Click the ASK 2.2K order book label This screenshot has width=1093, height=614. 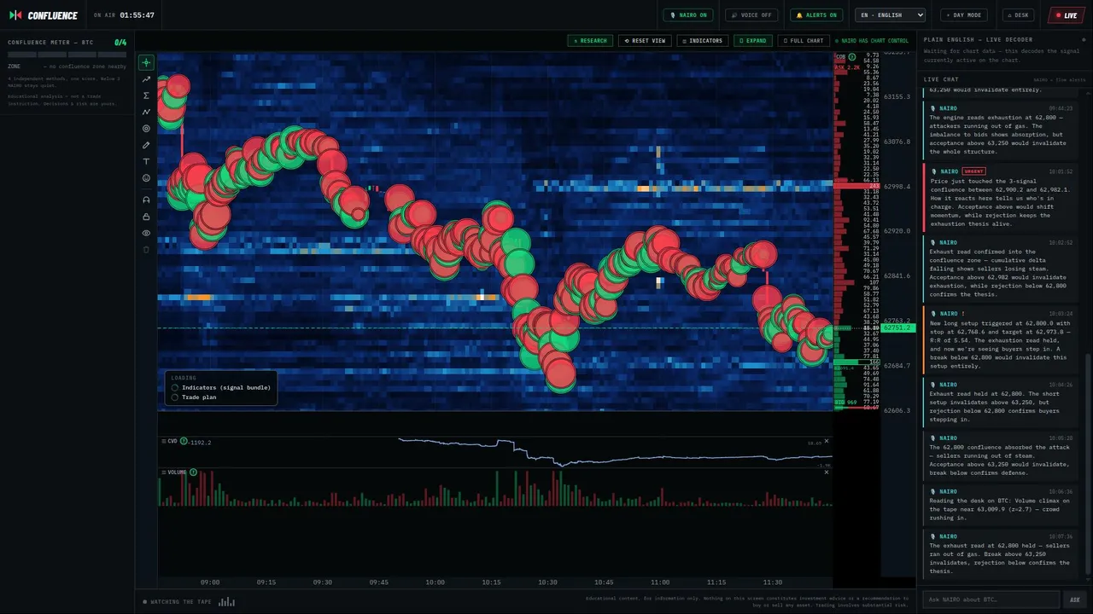(846, 67)
